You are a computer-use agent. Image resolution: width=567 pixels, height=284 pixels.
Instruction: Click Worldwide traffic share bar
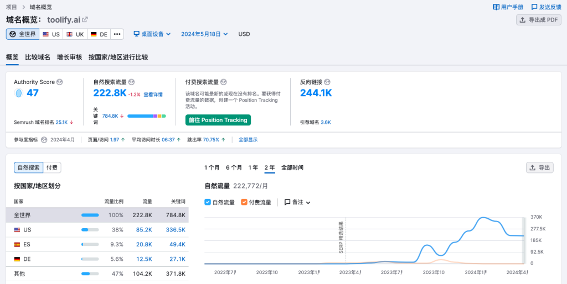[90, 215]
